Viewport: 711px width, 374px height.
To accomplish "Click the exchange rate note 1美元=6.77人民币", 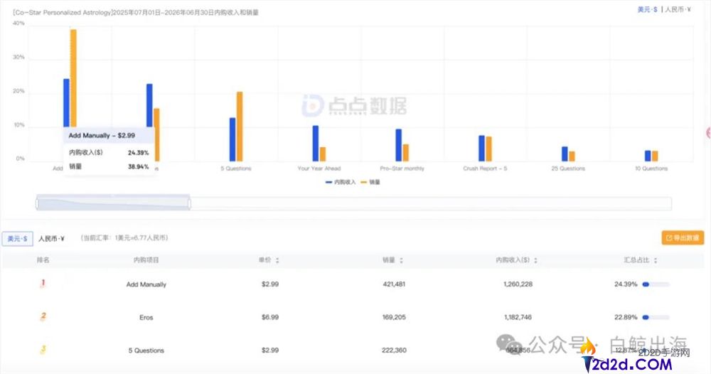I will coord(124,238).
